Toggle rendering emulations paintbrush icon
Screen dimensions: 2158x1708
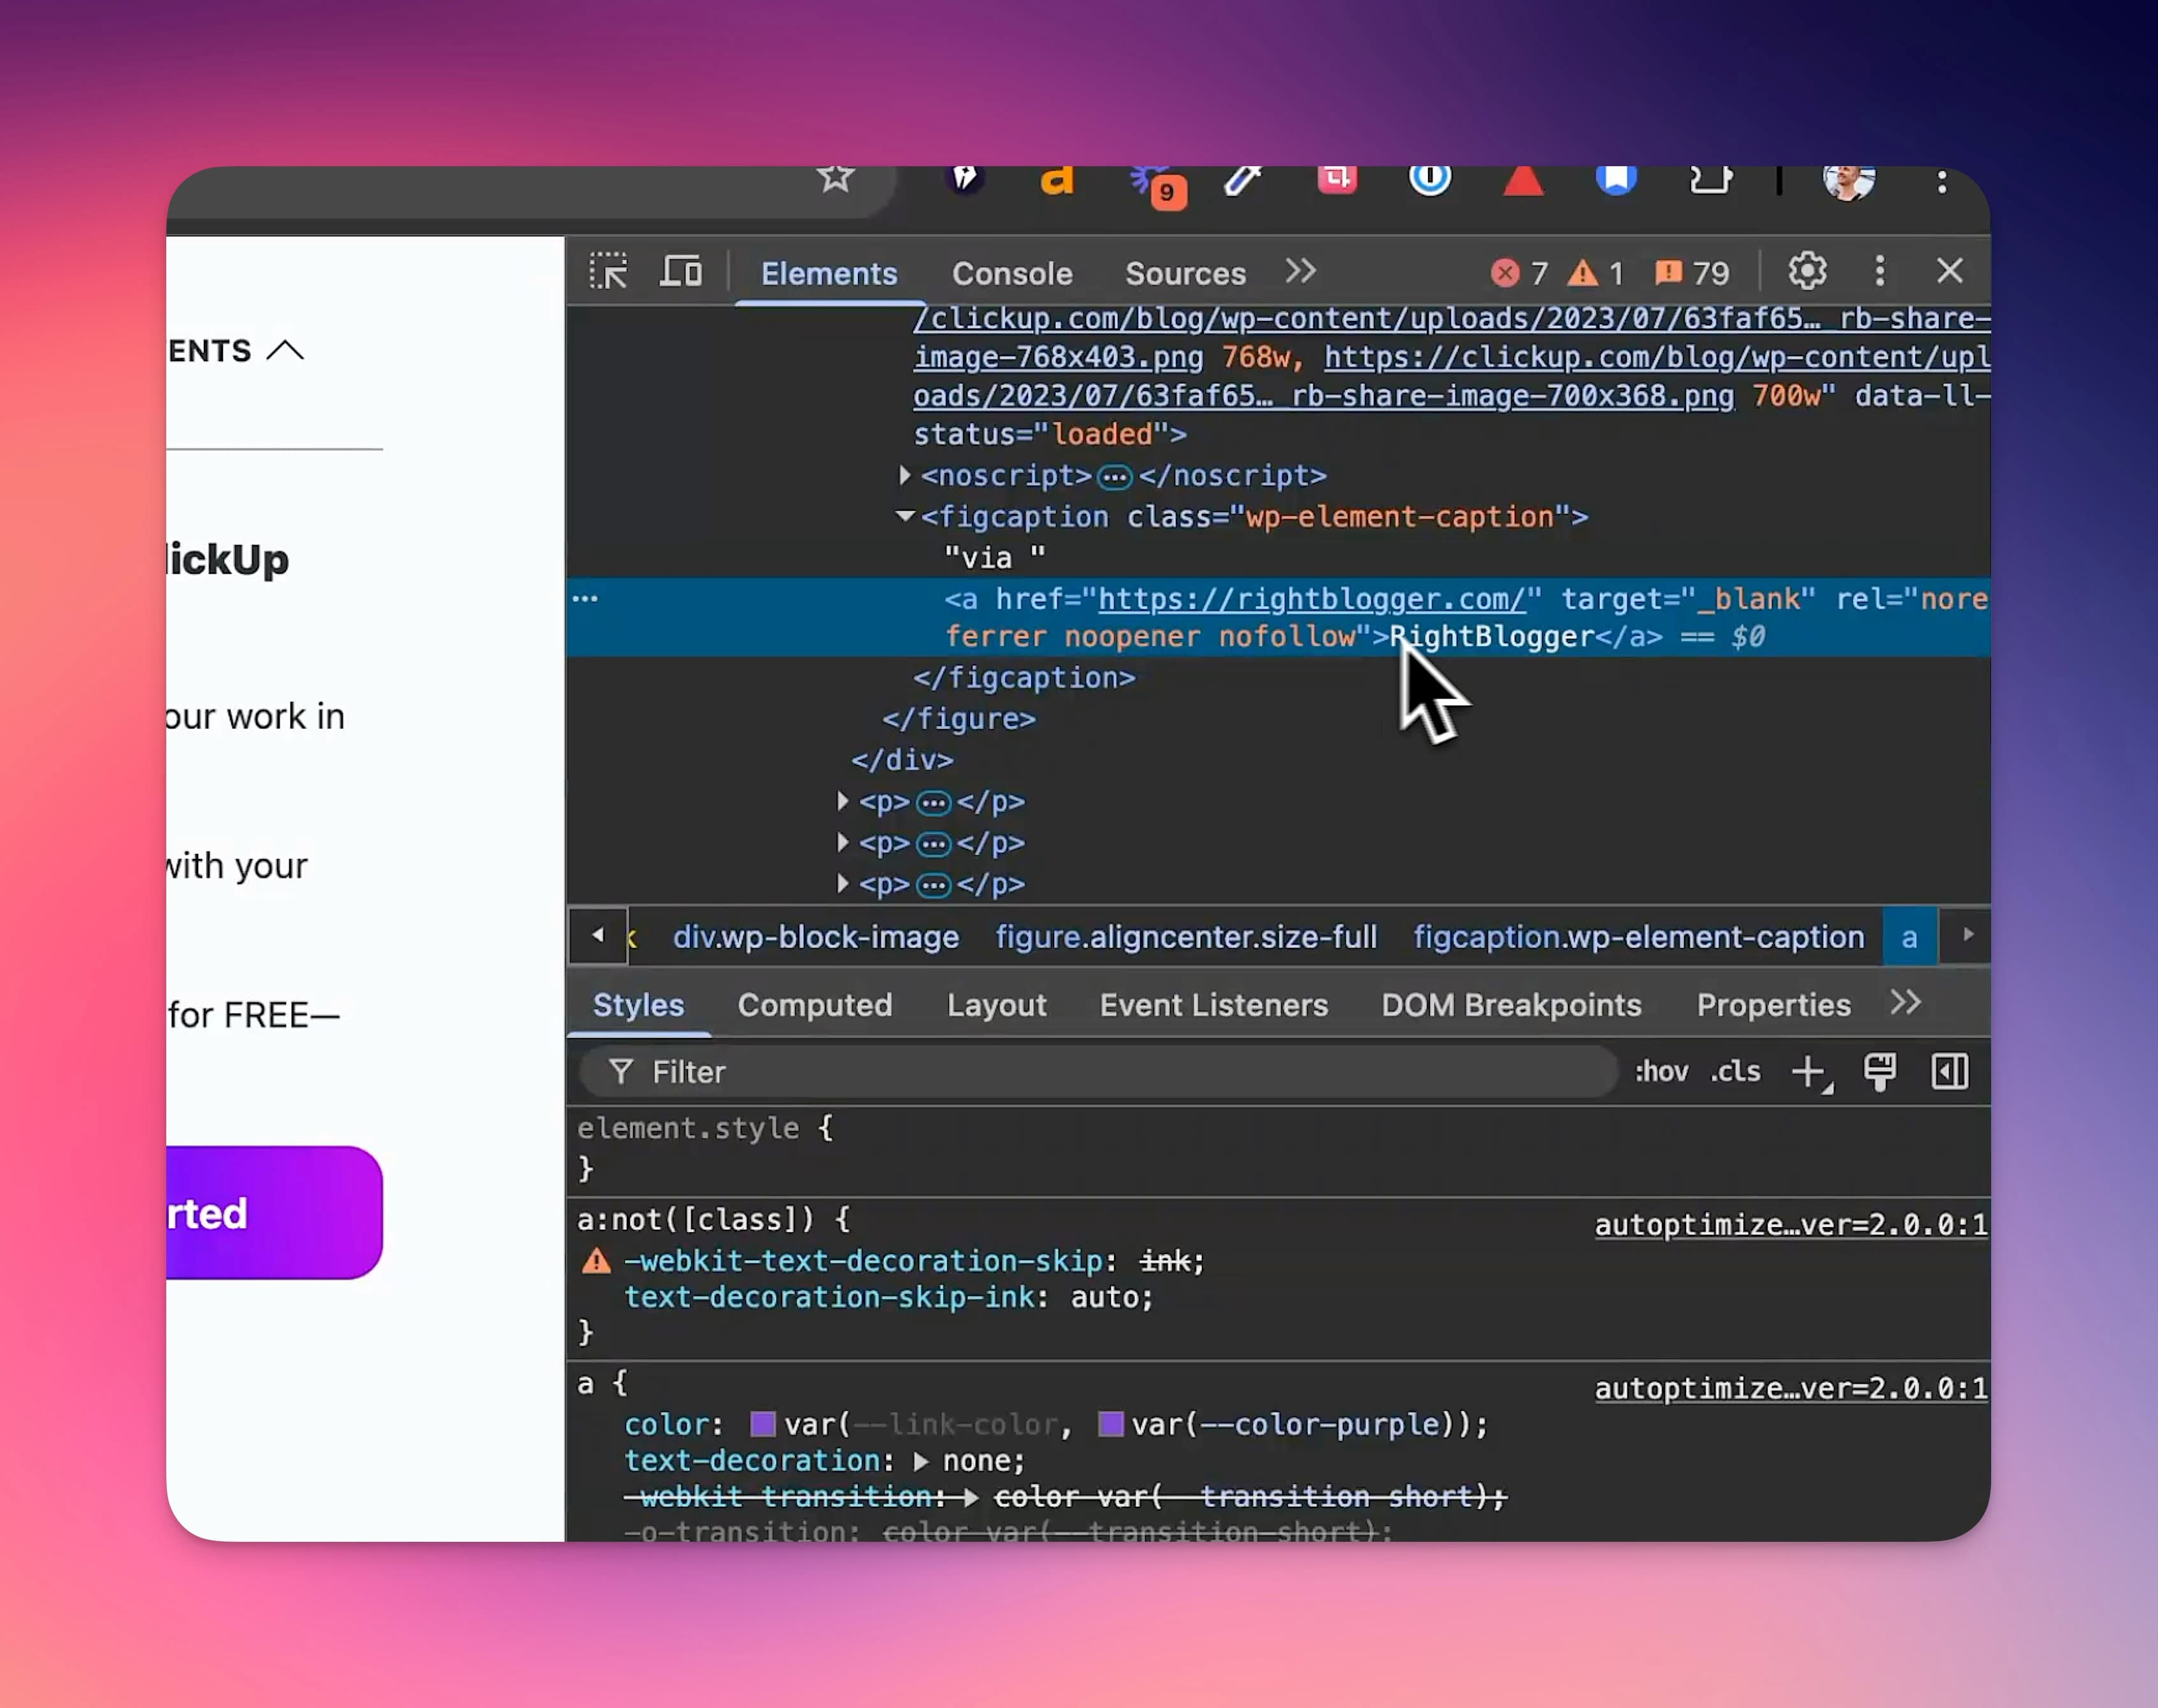point(1880,1072)
